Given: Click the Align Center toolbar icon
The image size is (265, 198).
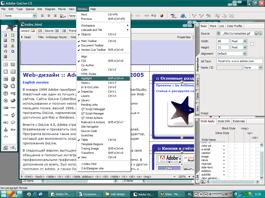Looking at the screenshot, I should coord(49,16).
